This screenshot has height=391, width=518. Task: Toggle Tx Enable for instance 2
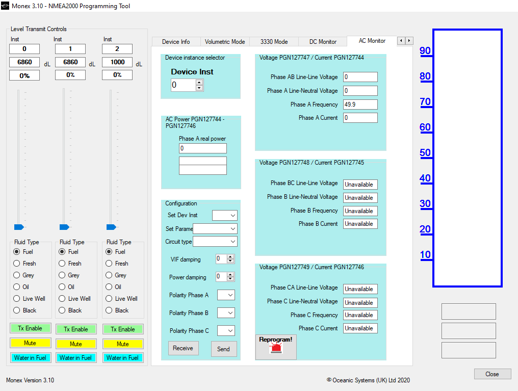click(x=123, y=329)
